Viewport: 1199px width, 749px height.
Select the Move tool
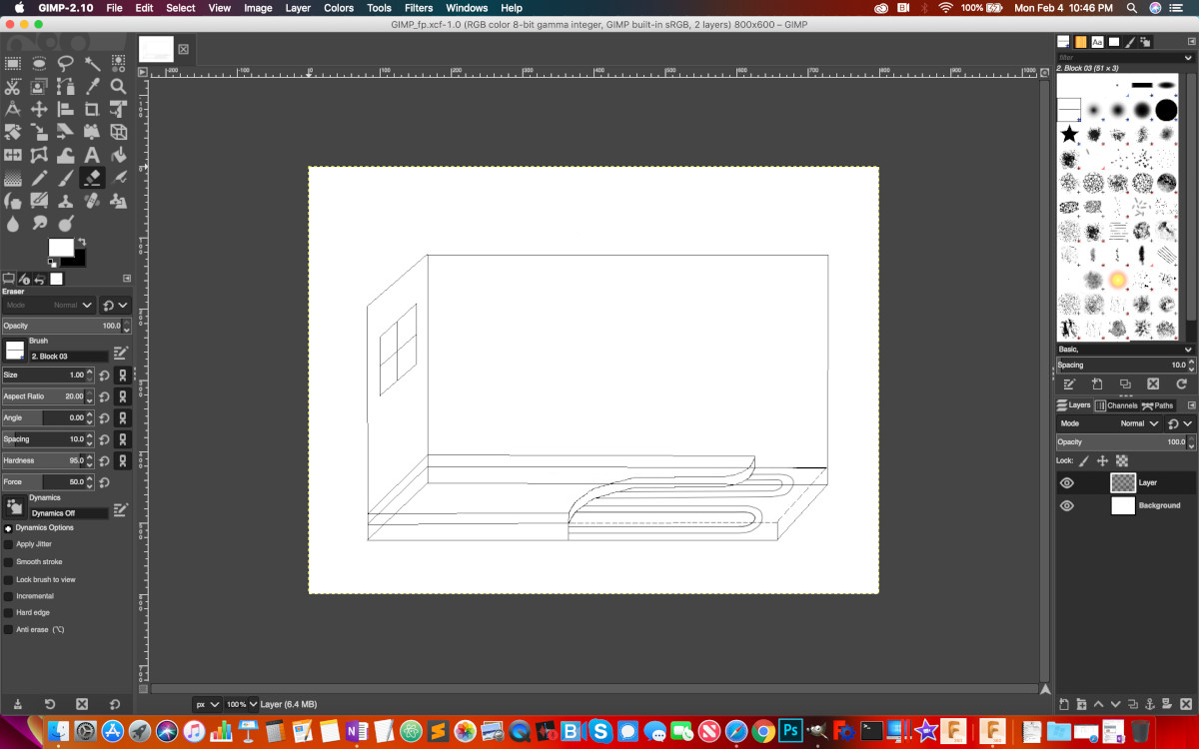(39, 109)
